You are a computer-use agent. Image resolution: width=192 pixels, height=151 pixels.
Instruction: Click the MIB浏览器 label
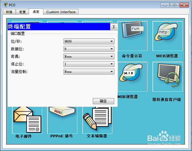tap(128, 97)
